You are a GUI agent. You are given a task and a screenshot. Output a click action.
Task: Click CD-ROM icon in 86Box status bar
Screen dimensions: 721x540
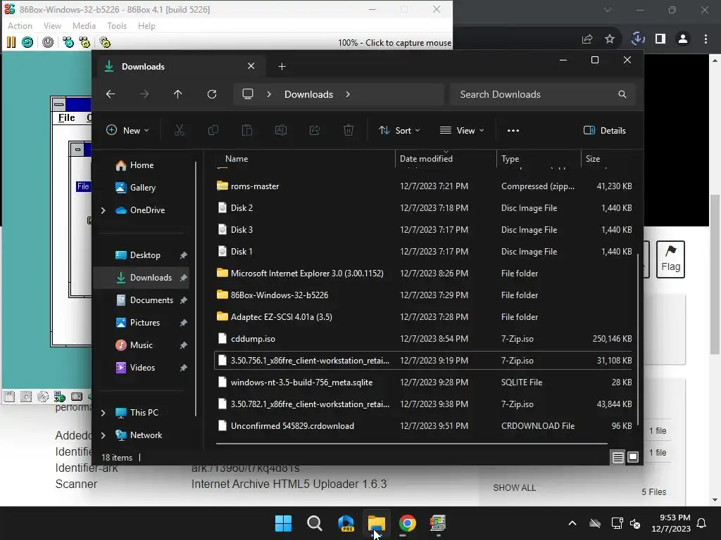coord(43,397)
